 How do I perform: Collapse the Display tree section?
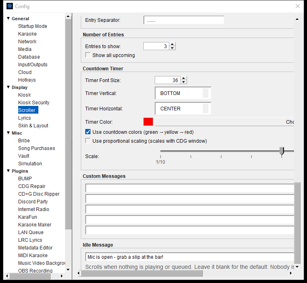tap(8, 87)
